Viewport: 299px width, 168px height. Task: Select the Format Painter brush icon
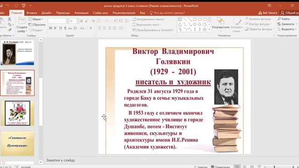click(x=9, y=30)
